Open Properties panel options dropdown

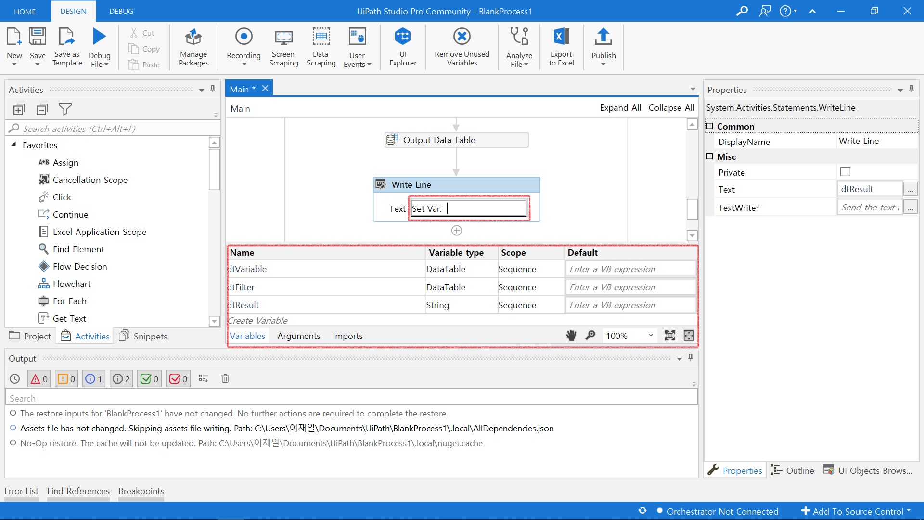coord(900,90)
